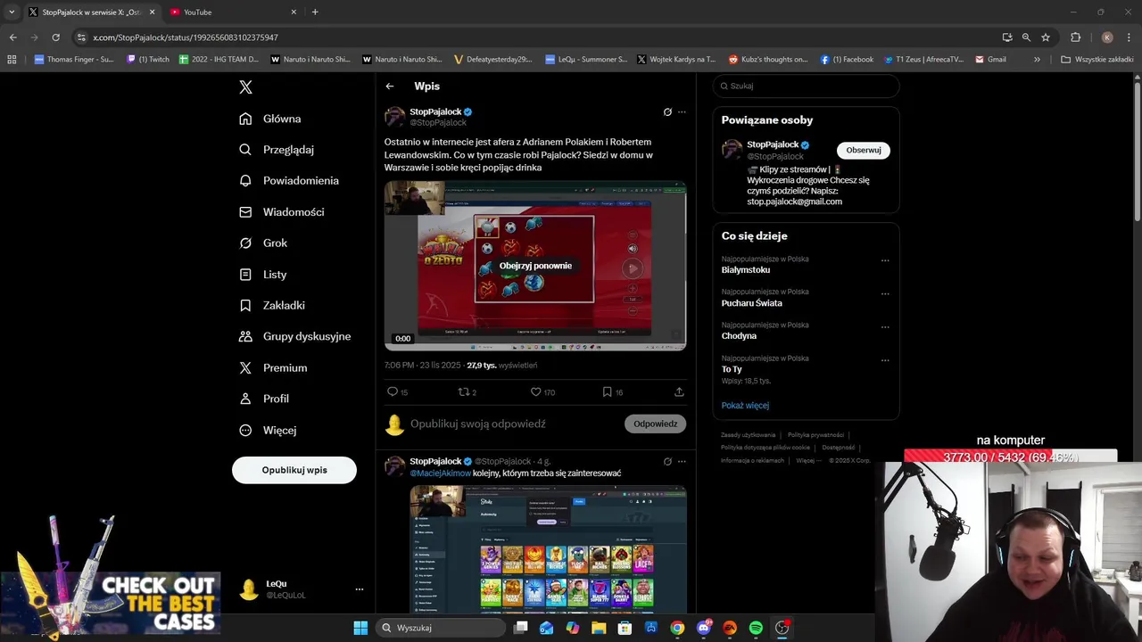Open Windows Start menu
Image resolution: width=1142 pixels, height=642 pixels.
tap(360, 628)
